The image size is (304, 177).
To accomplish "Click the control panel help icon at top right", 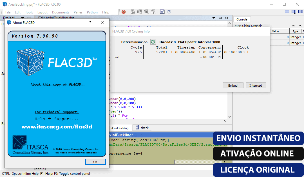I will (x=301, y=12).
